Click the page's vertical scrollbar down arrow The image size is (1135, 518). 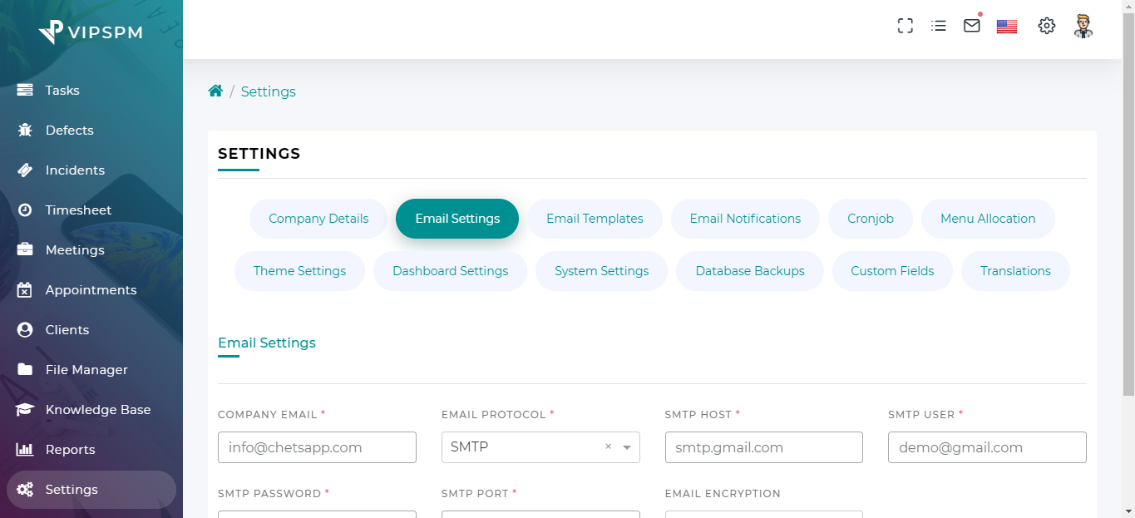tap(1128, 511)
